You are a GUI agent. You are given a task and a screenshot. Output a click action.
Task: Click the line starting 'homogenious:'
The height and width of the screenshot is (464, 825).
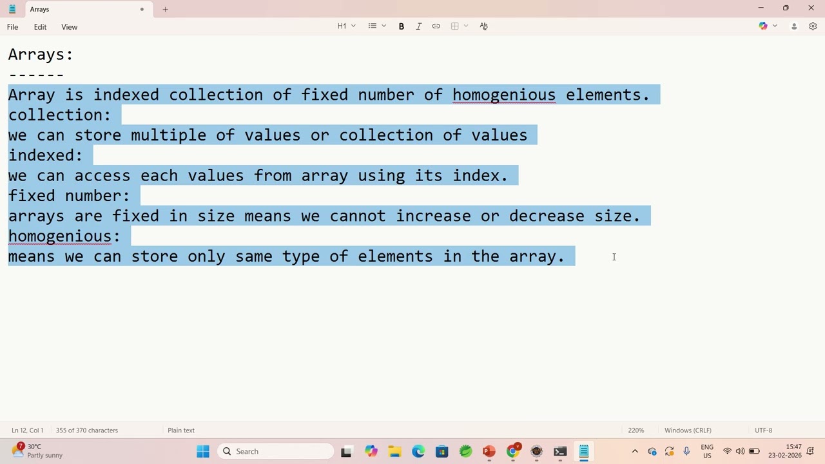(64, 237)
